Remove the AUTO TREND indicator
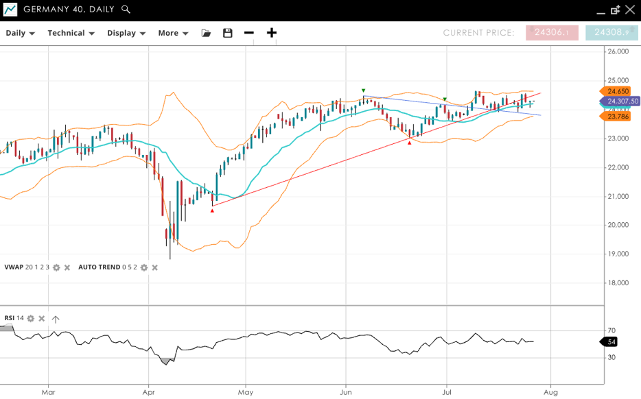641x399 pixels. 155,267
